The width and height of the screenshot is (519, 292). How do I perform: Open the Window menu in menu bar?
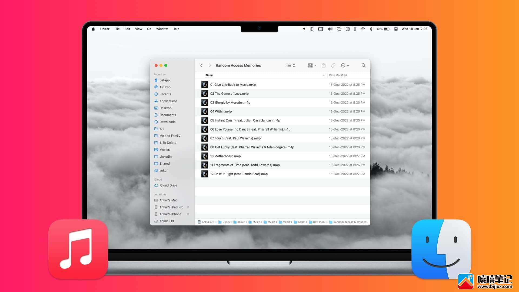(x=162, y=29)
